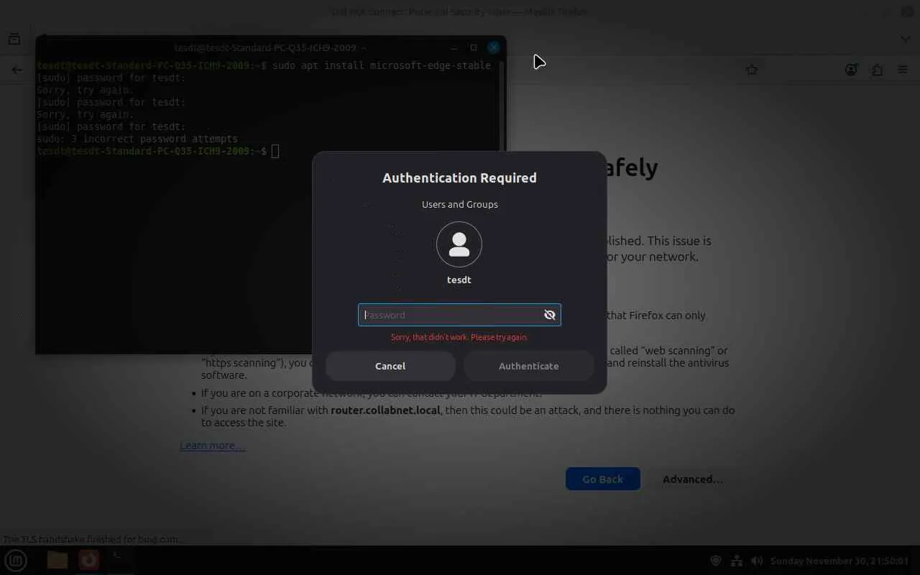Open Firefox list all tabs chevron

[906, 39]
